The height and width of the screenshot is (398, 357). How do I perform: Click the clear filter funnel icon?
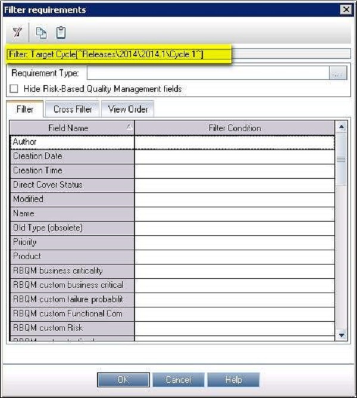pos(17,32)
